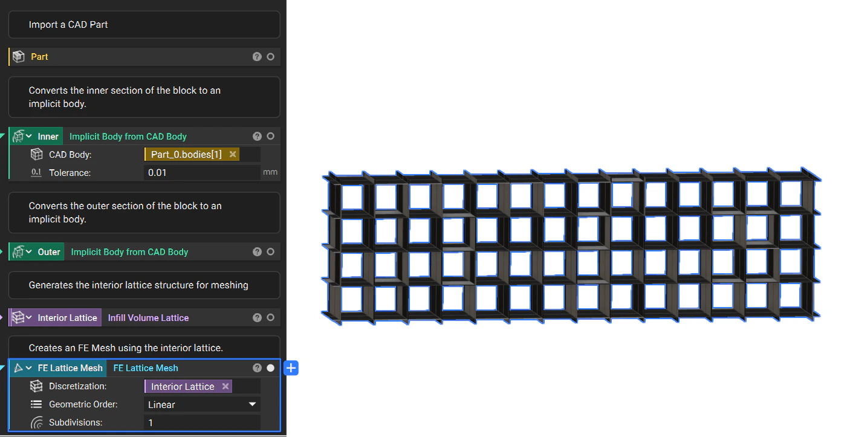
Task: Toggle visibility circle on the FE Lattice Mesh block
Action: coord(270,367)
